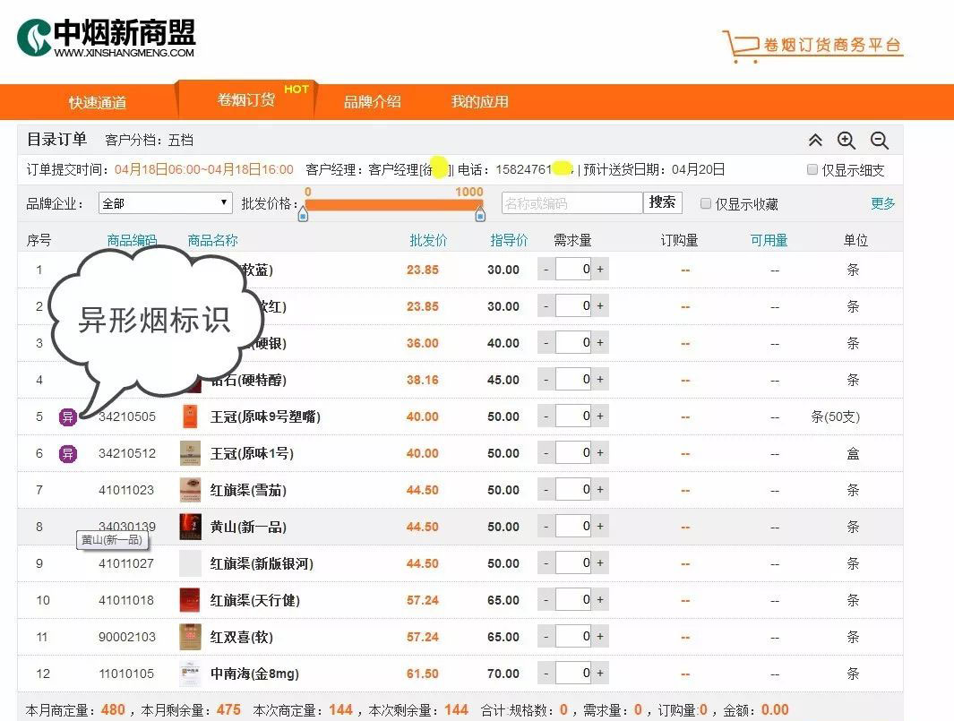Screen dimensions: 954x721
Task: Open the 中南海(金8mg) product thumbnail
Action: [191, 674]
